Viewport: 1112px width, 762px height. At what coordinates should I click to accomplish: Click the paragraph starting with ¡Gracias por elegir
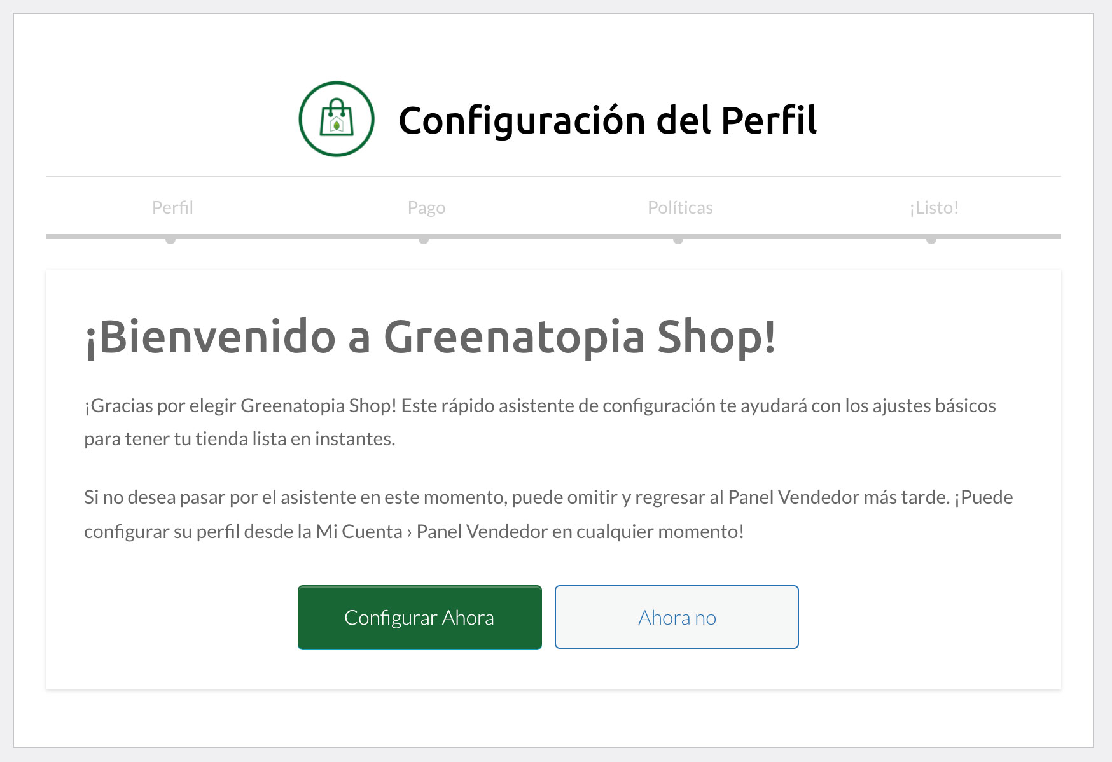click(540, 422)
